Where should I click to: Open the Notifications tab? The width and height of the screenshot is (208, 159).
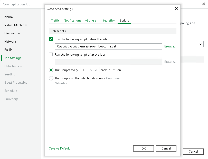[72, 21]
